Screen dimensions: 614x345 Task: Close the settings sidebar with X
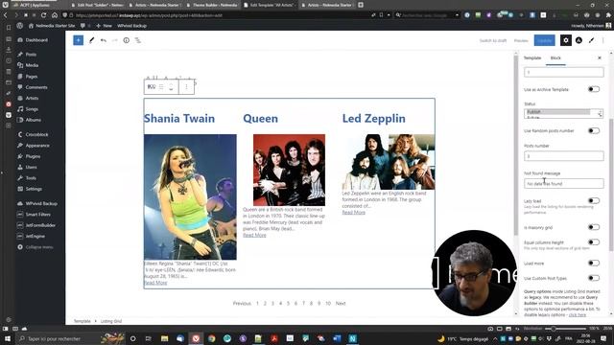[600, 57]
